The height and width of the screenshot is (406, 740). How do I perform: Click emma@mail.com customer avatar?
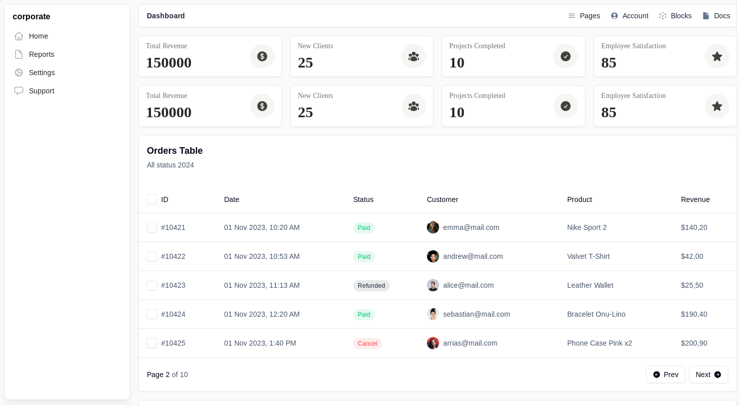[x=433, y=227]
